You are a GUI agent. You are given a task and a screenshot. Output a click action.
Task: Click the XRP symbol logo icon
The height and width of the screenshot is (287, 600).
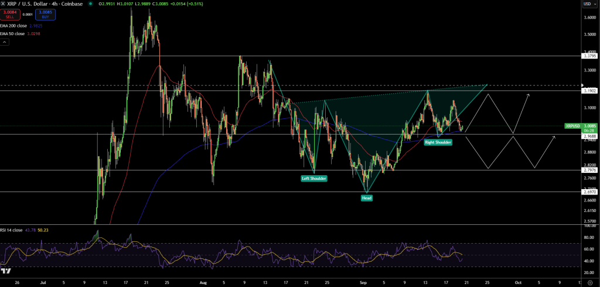pos(3,4)
